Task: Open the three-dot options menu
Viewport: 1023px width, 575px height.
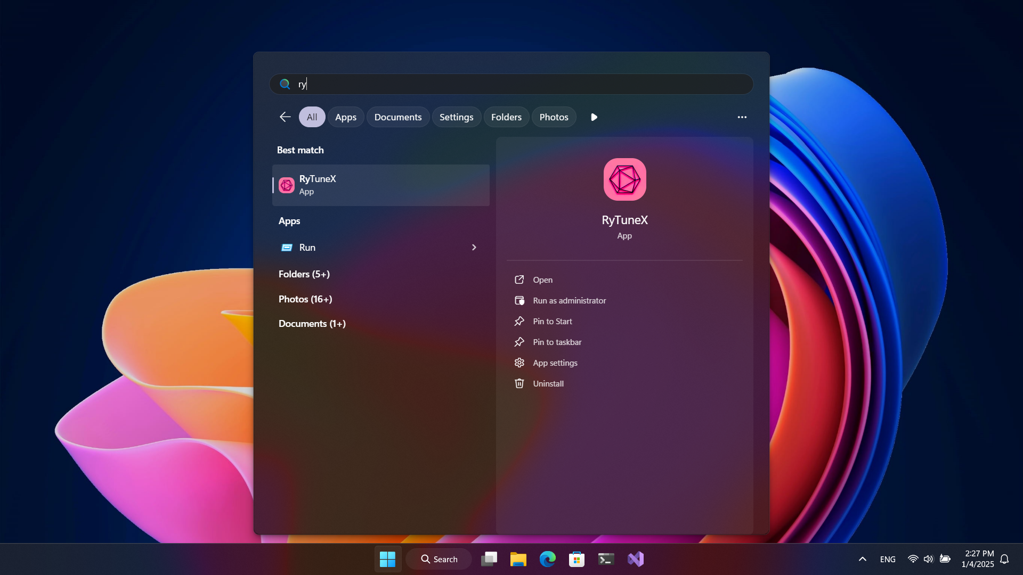Action: (742, 117)
